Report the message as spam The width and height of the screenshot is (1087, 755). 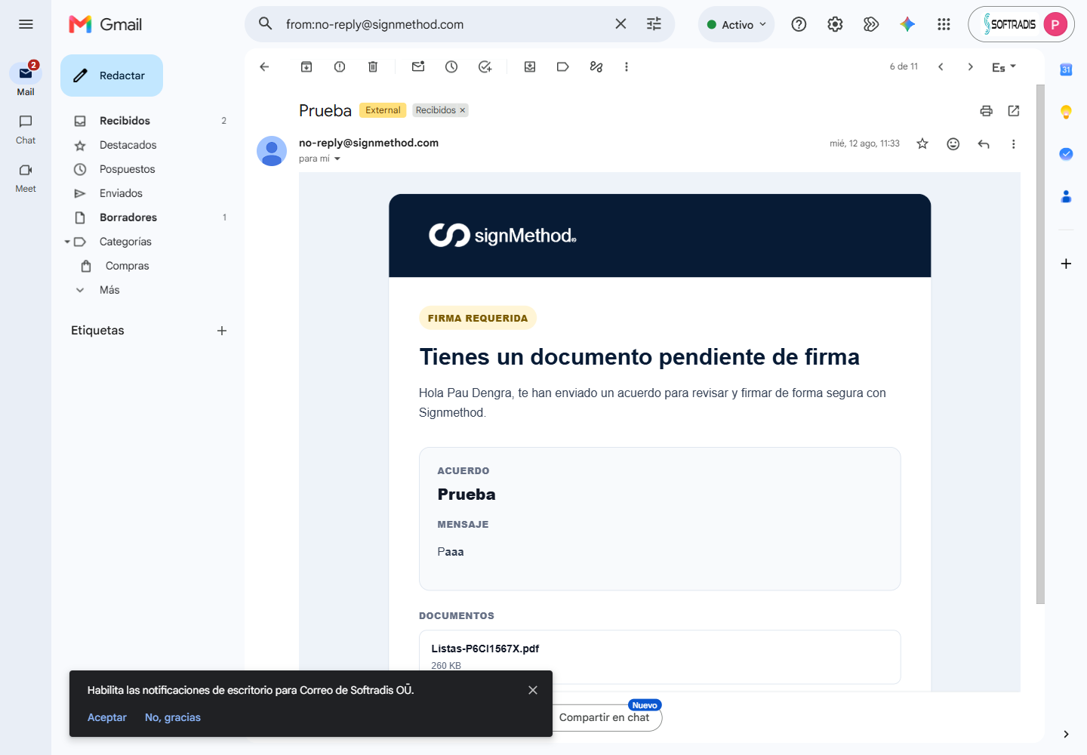point(340,66)
